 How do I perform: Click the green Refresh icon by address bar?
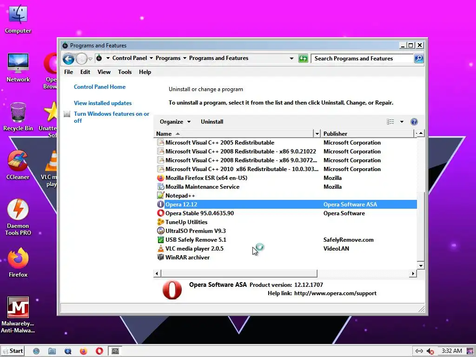point(303,59)
